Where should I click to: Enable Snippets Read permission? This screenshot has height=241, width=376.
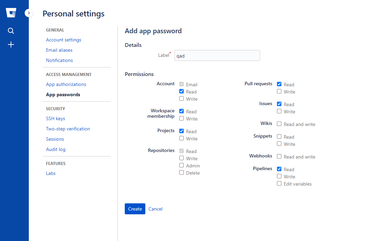pyautogui.click(x=279, y=137)
